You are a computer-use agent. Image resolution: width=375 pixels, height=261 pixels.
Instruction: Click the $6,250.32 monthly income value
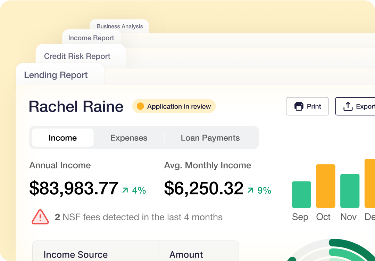click(x=204, y=188)
